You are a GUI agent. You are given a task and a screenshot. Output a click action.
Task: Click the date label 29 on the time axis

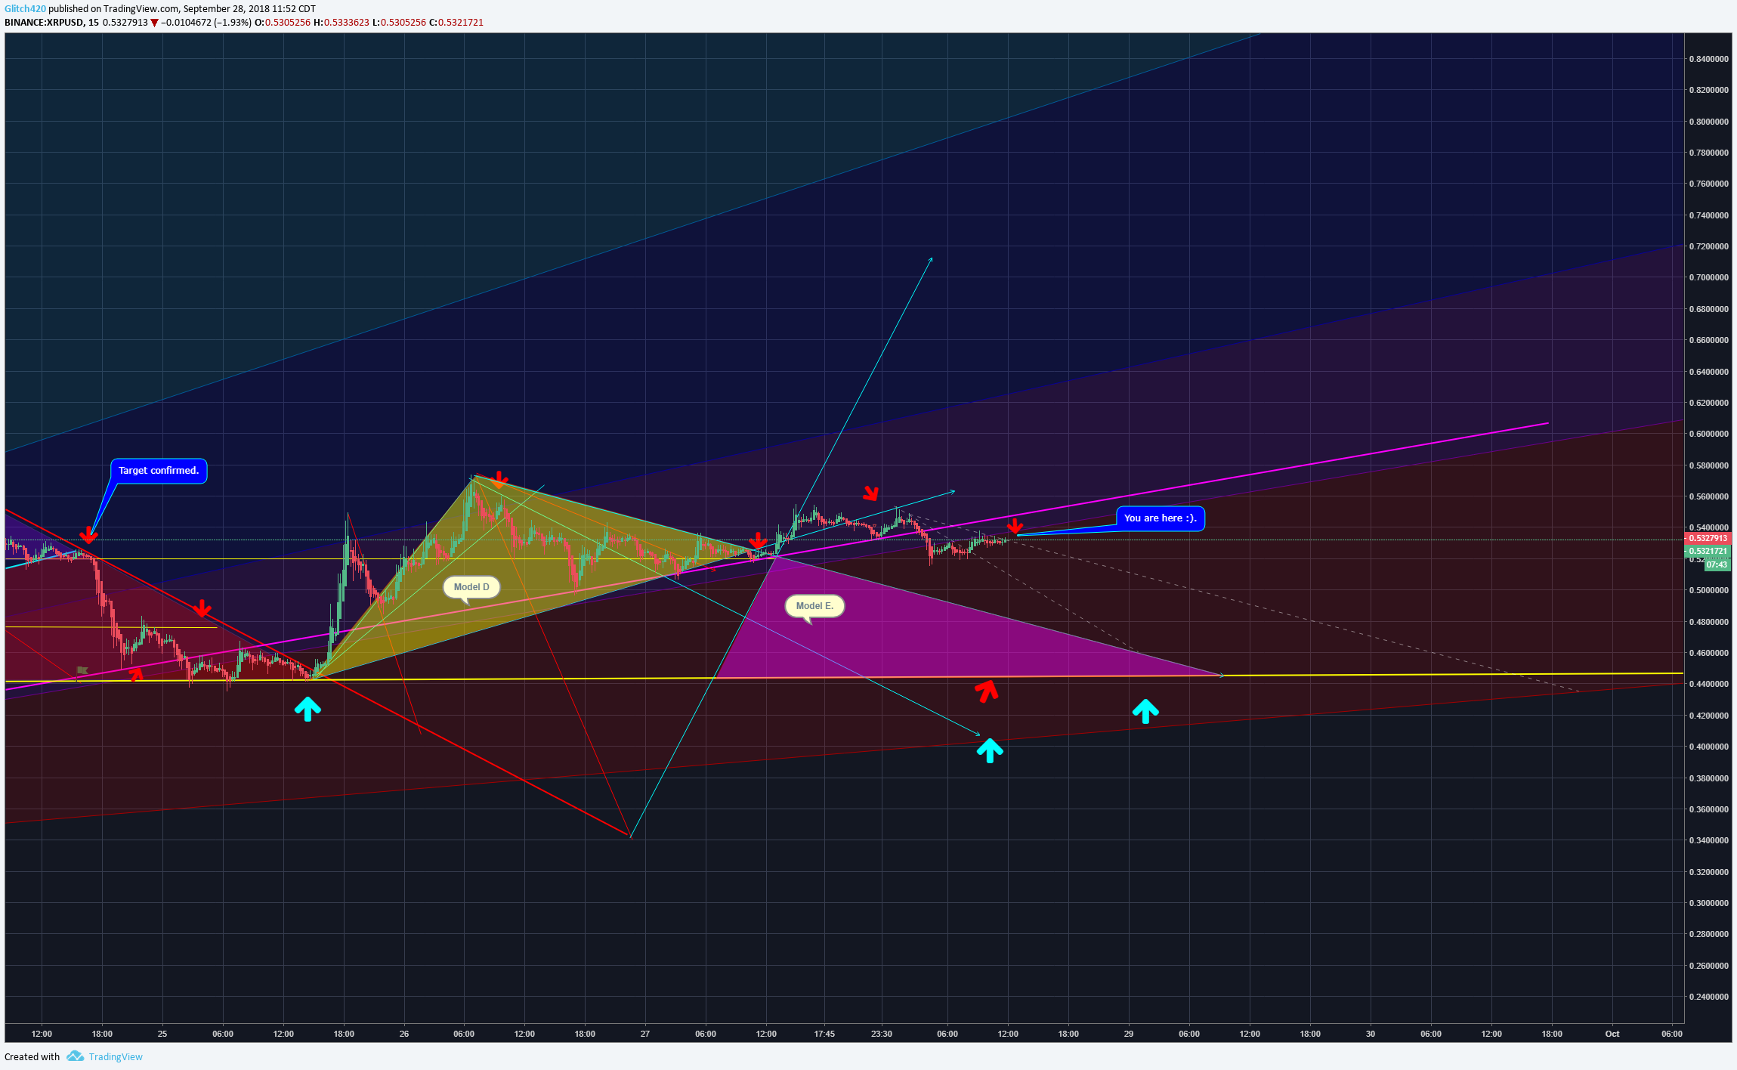click(x=1129, y=1034)
